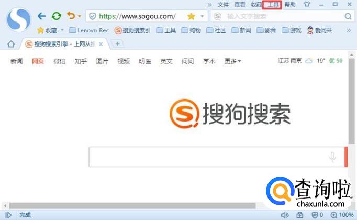Screen dimensions: 357x220
Task: Expand the 收藏 favorites dropdown arrow
Action: coord(62,30)
